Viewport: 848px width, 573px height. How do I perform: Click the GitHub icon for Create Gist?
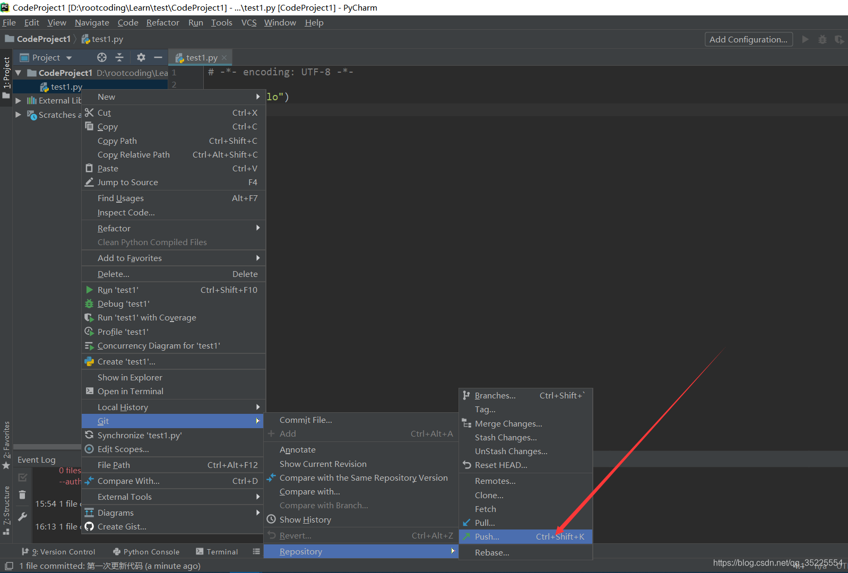89,526
